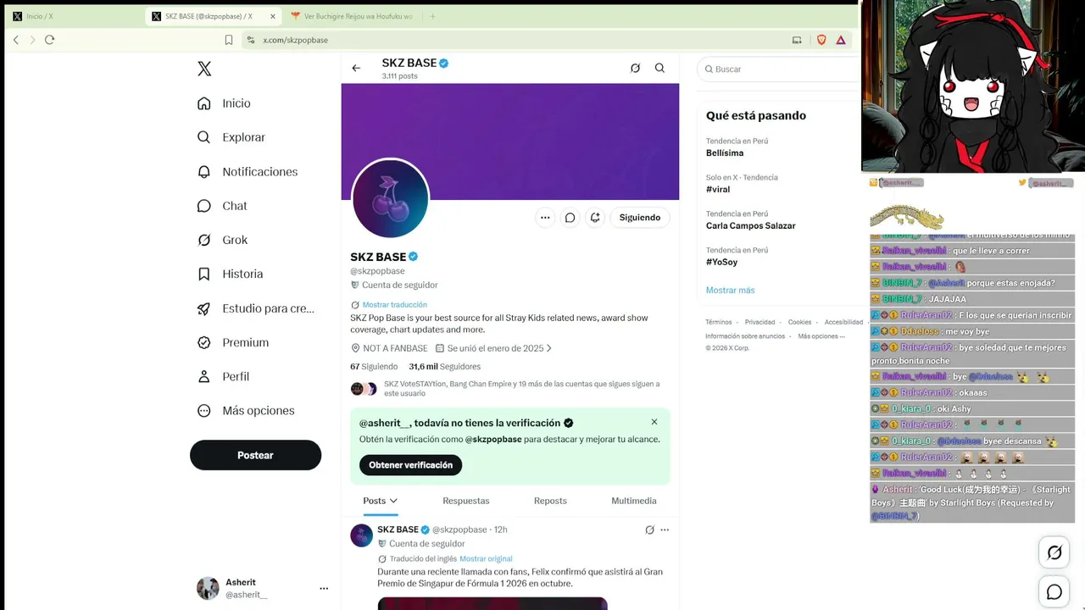Open account menu dots next to Asherit
Image resolution: width=1085 pixels, height=610 pixels.
324,588
